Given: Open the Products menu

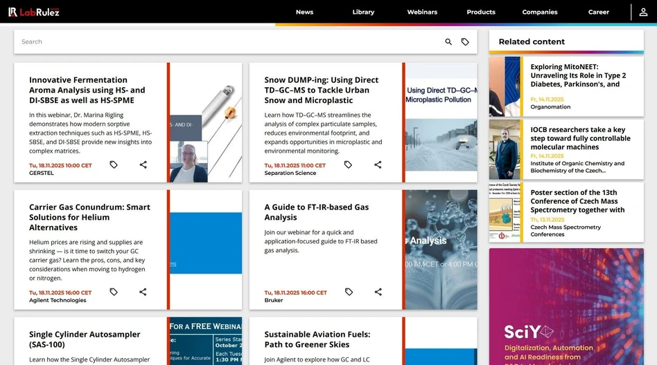Looking at the screenshot, I should point(481,12).
